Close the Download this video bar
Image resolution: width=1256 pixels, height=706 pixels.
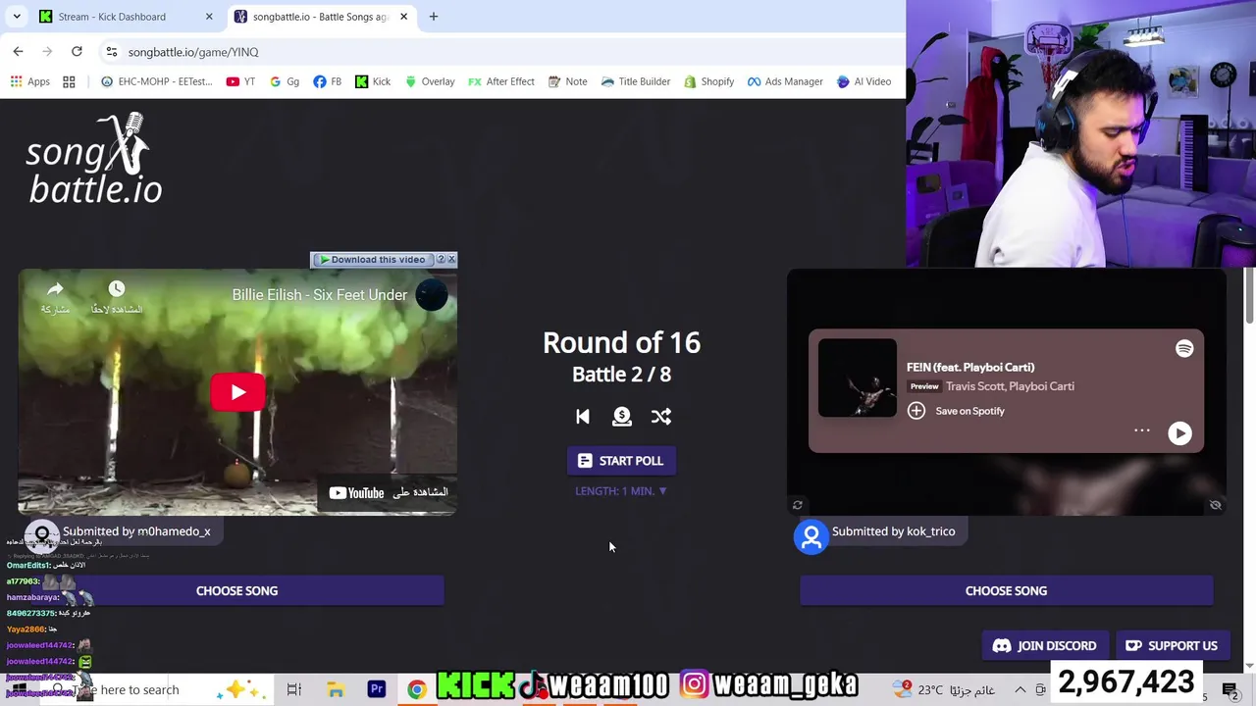[x=451, y=260]
